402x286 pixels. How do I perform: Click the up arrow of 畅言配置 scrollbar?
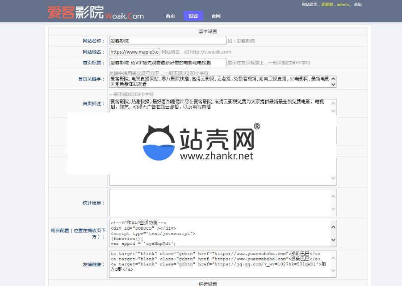333,224
